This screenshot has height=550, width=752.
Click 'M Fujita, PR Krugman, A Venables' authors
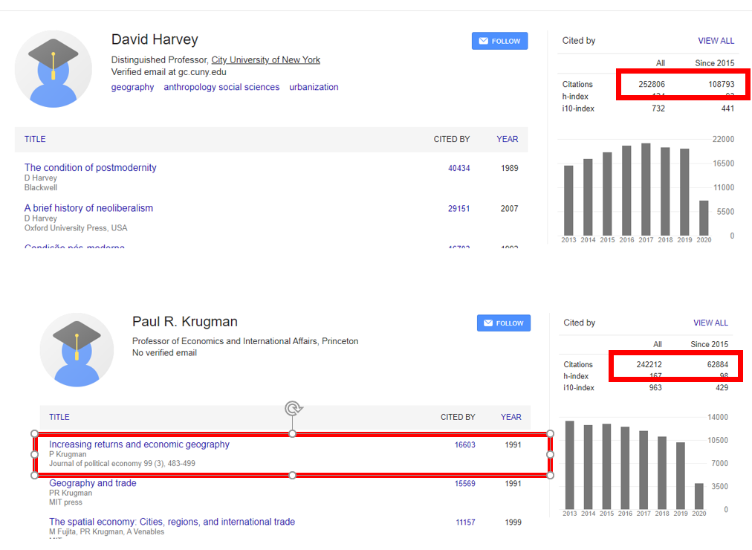click(106, 531)
